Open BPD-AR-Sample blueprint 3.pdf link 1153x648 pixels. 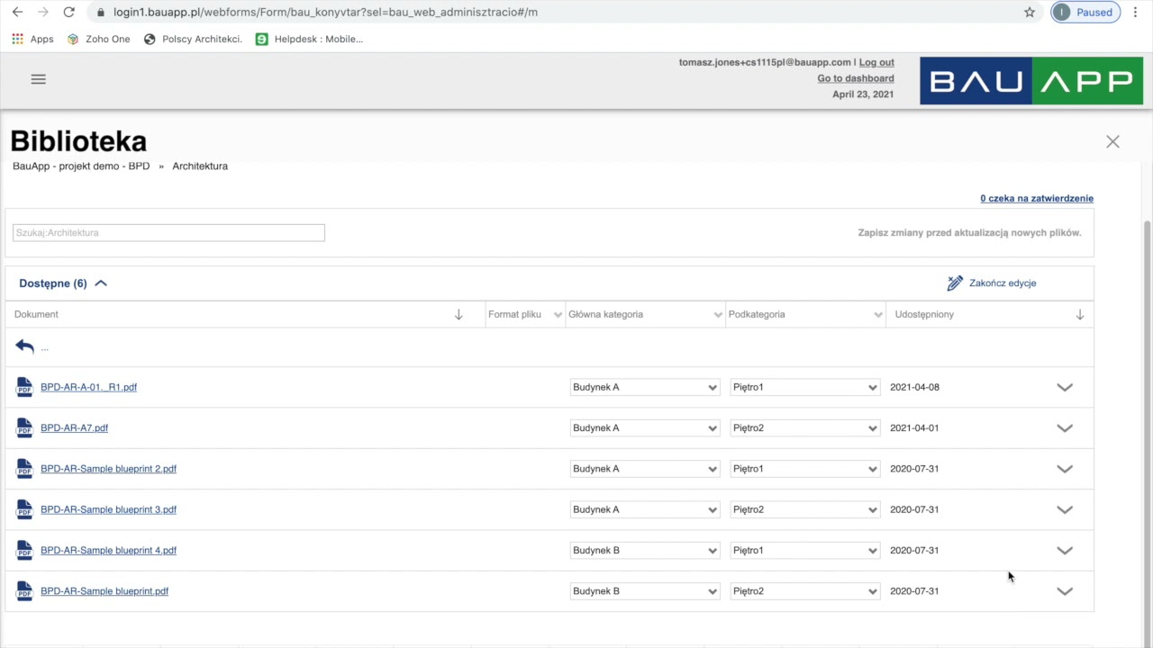pos(108,509)
